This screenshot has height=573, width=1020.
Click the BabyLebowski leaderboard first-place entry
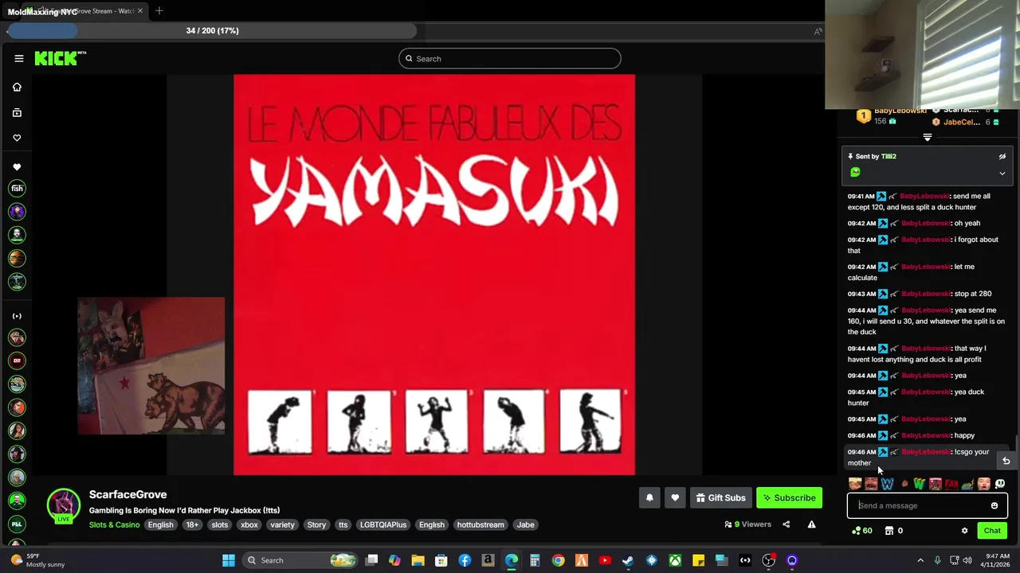pyautogui.click(x=891, y=115)
